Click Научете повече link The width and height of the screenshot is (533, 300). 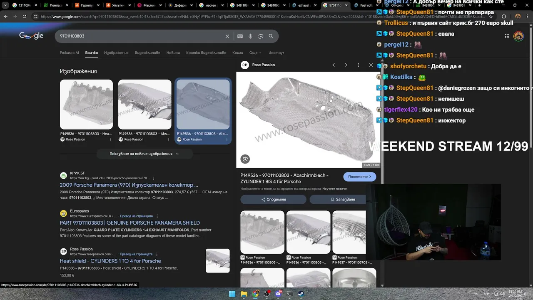point(334,189)
